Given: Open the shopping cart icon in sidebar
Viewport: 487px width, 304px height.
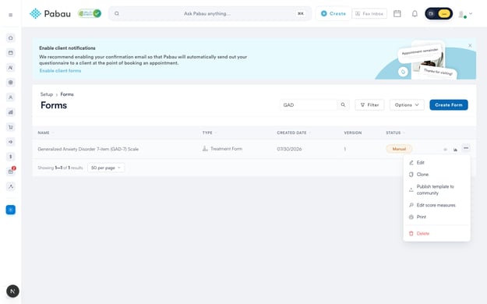Looking at the screenshot, I should 11,127.
